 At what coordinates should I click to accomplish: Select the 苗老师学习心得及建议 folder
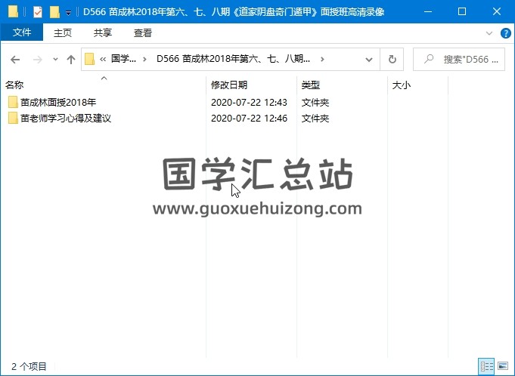(66, 118)
